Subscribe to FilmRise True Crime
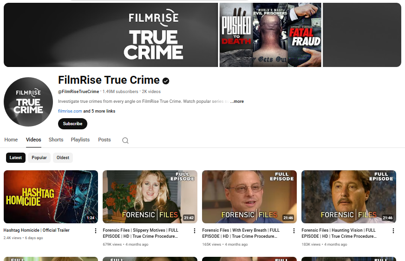 tap(72, 124)
